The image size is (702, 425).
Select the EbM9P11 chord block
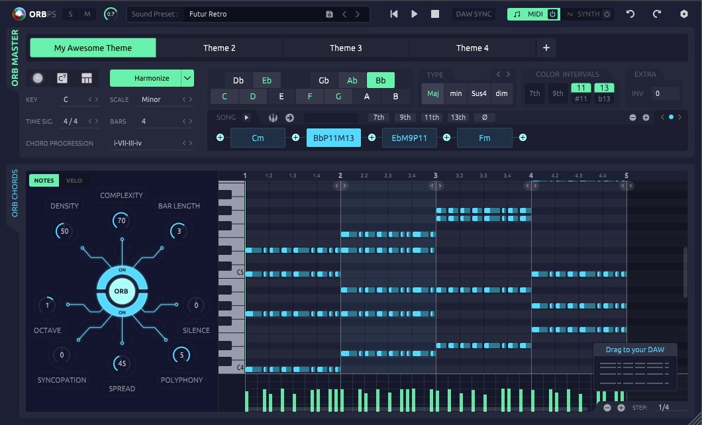[409, 138]
